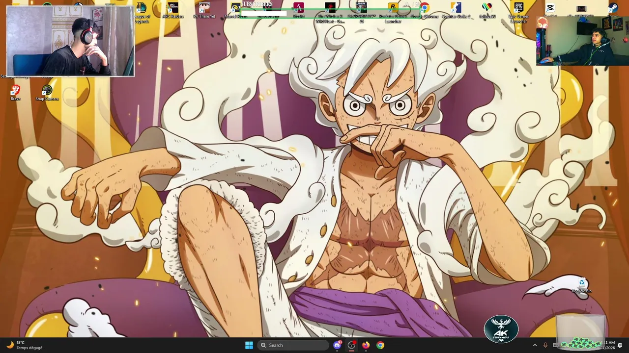The height and width of the screenshot is (353, 629).
Task: Click the taskbar Search box
Action: click(293, 345)
